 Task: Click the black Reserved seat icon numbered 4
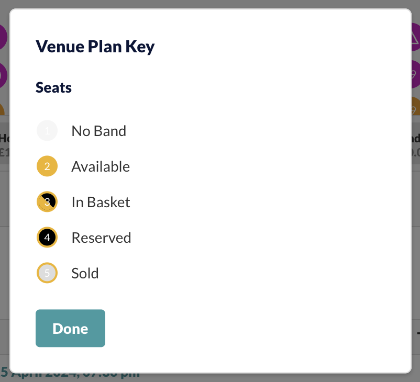pyautogui.click(x=47, y=238)
